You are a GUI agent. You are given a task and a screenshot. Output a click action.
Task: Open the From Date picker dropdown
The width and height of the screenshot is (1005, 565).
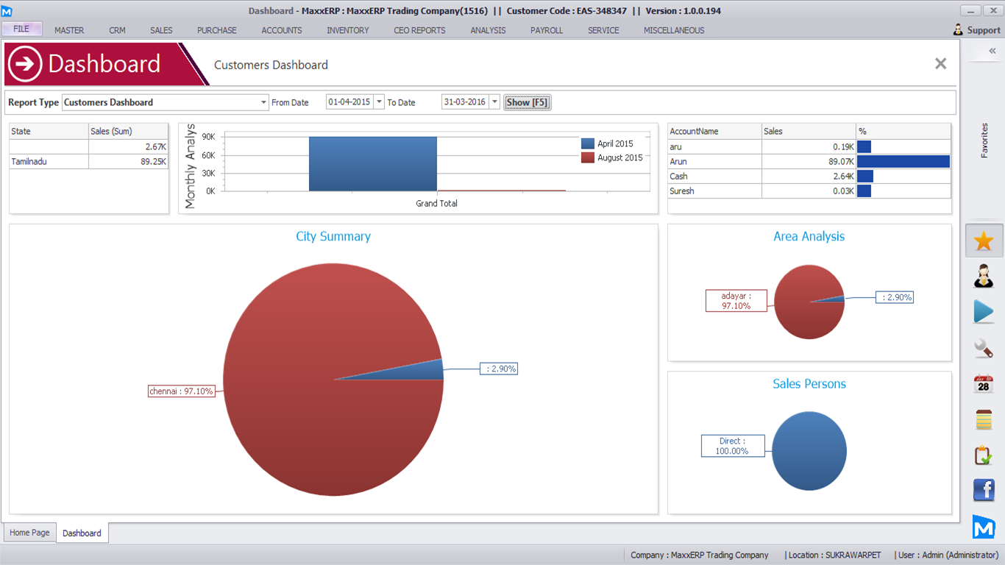(379, 102)
